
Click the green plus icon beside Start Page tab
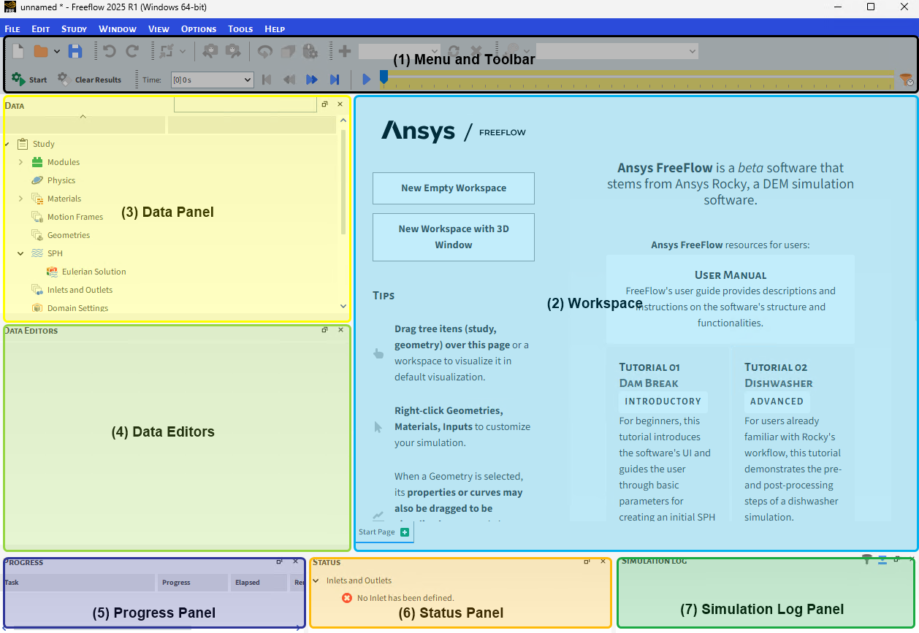tap(405, 532)
